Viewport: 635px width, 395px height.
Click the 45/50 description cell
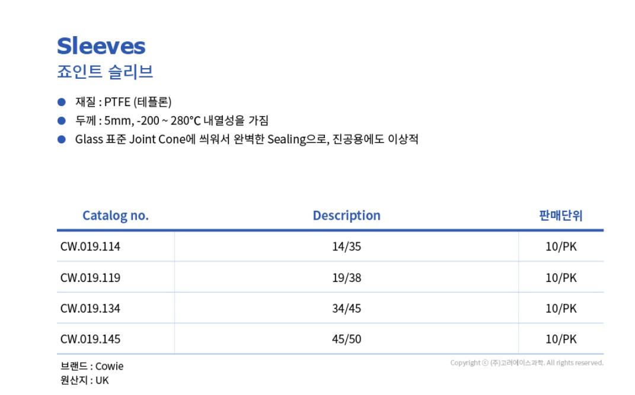tap(347, 339)
